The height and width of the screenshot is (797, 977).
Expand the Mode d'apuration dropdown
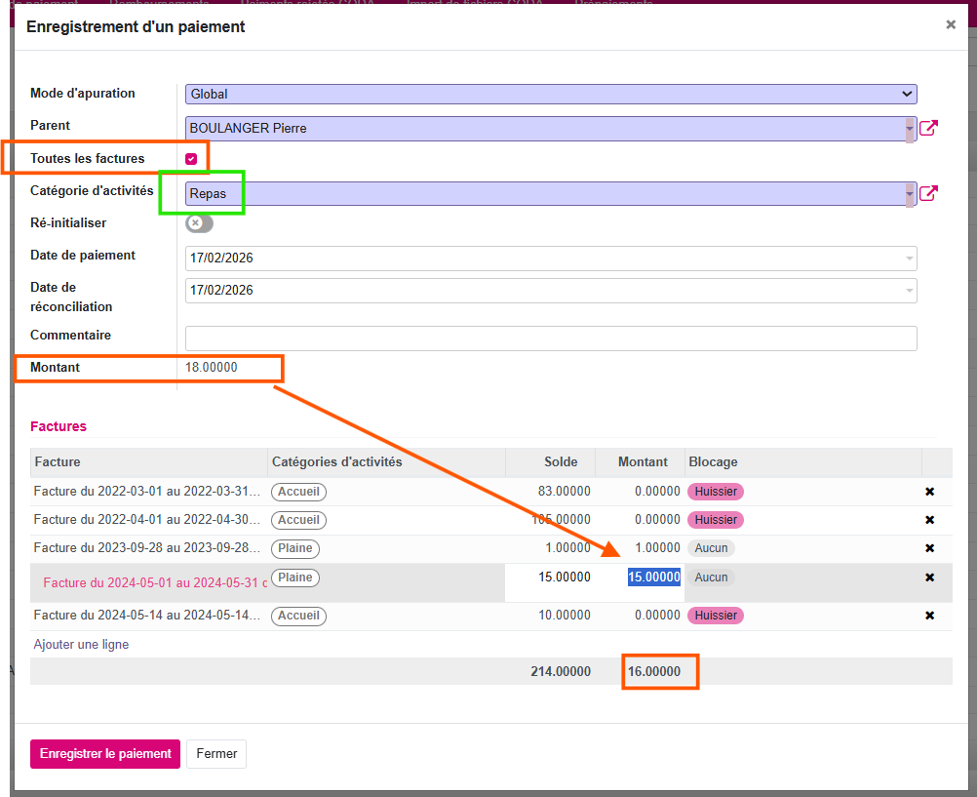click(x=551, y=95)
